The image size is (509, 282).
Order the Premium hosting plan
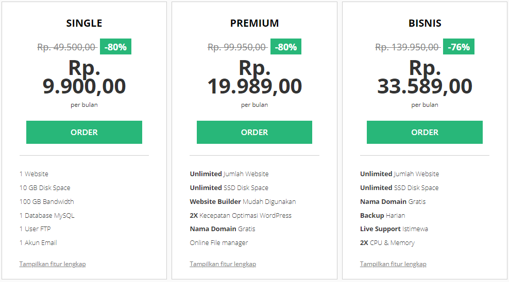254,132
